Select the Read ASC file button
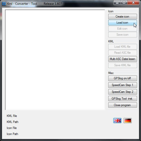 coord(122,53)
